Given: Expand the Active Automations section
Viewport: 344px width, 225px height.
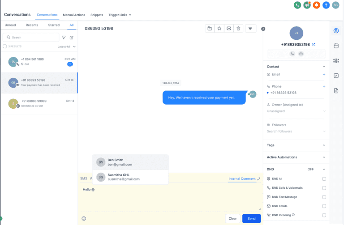Looking at the screenshot, I should tap(324, 157).
